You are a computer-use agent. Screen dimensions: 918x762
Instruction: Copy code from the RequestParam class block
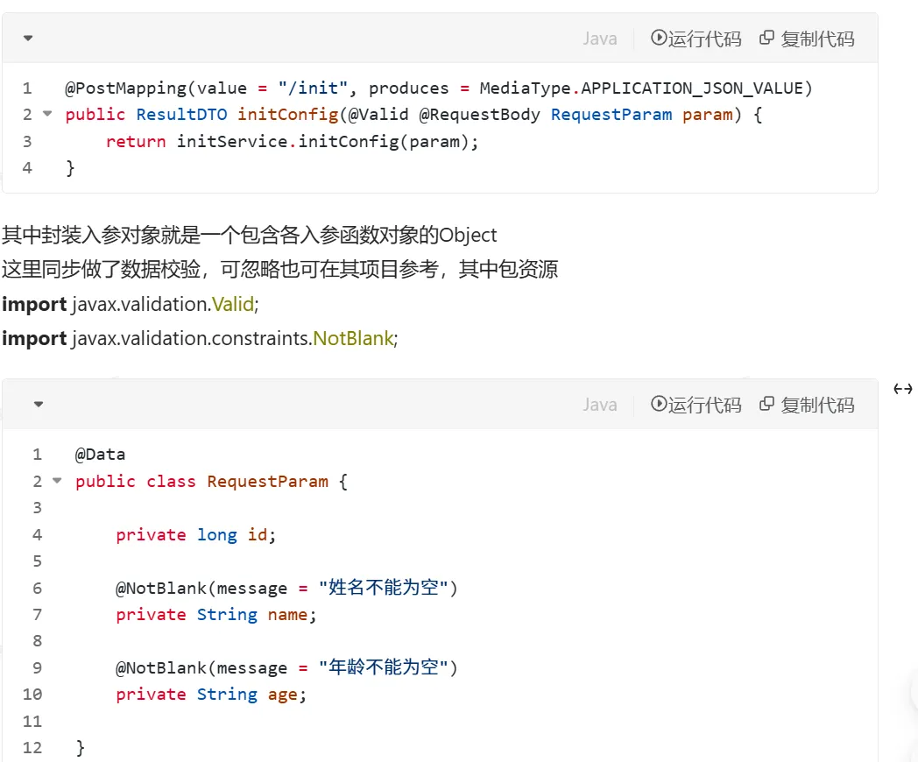click(807, 405)
